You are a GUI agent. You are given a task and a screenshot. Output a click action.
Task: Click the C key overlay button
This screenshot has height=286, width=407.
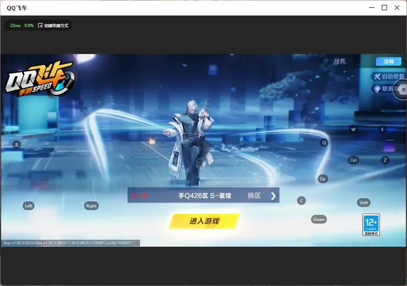click(x=301, y=201)
